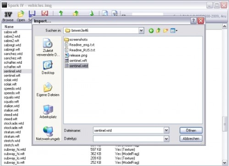Select steed.wtd in Spark IV list
The image size is (229, 166).
point(11,115)
